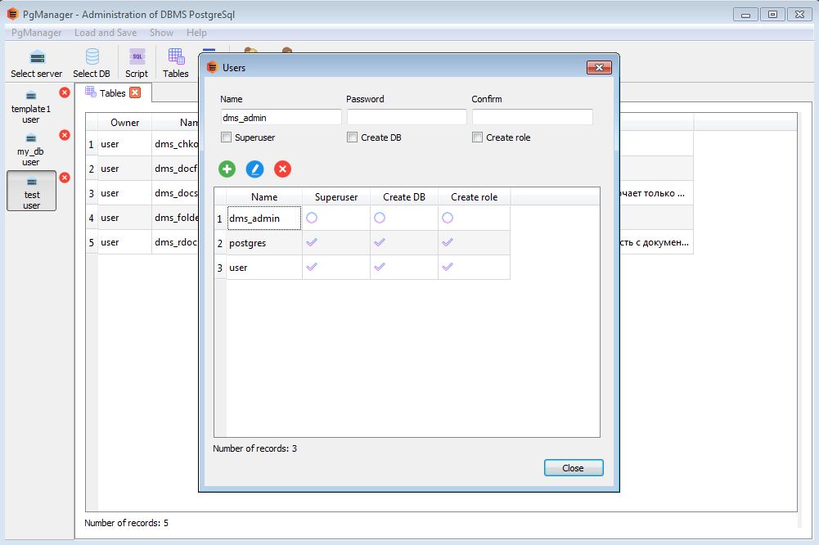The height and width of the screenshot is (545, 819).
Task: Click the blue edit user icon
Action: tap(255, 169)
